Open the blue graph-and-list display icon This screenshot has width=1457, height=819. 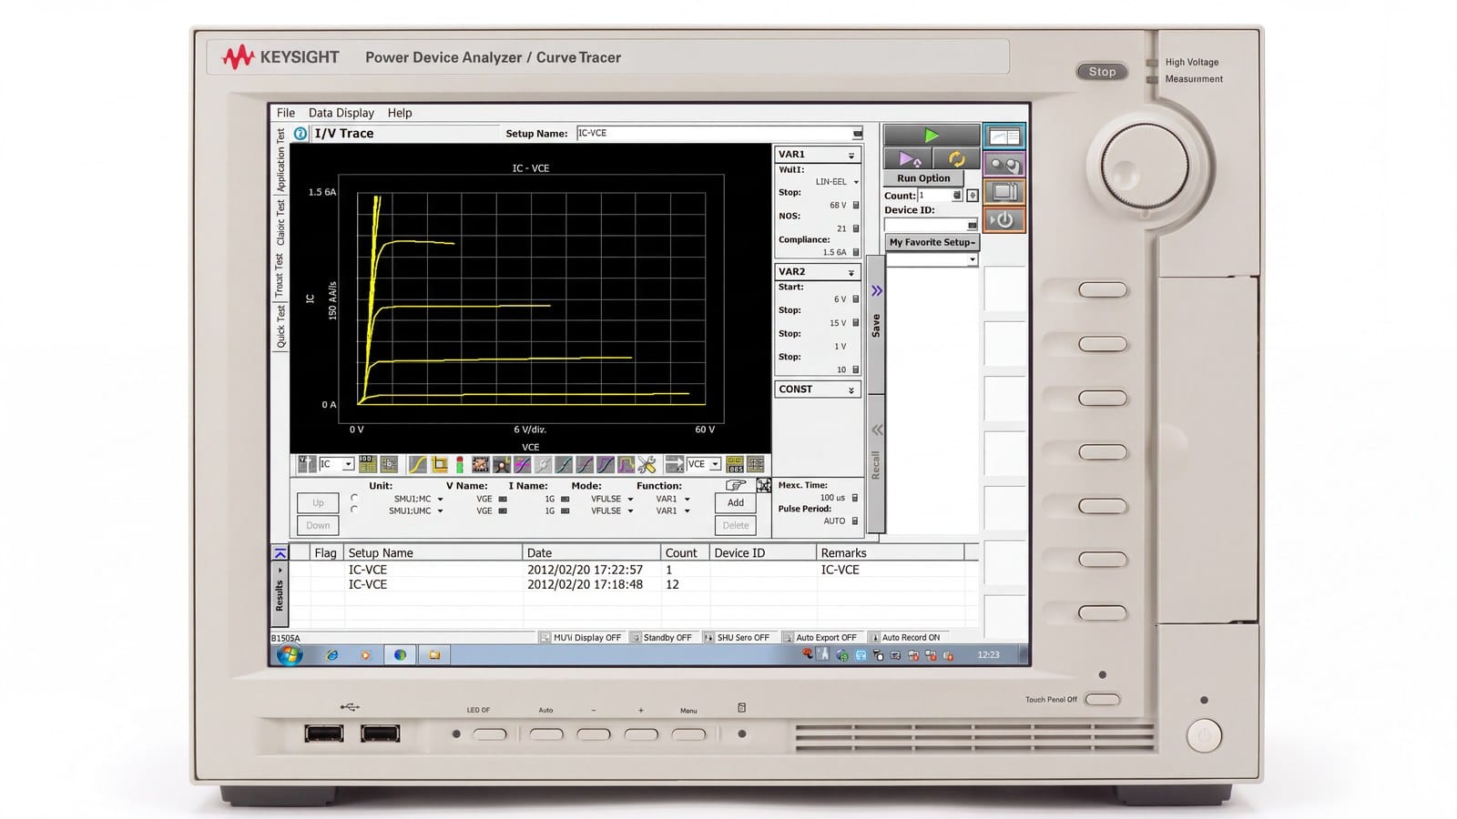1004,136
